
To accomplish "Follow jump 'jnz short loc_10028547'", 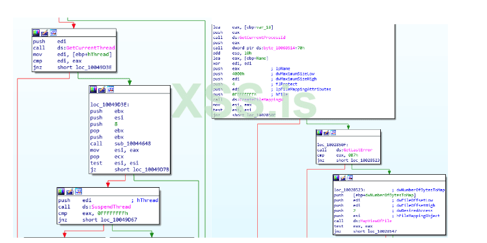I will click(x=365, y=231).
